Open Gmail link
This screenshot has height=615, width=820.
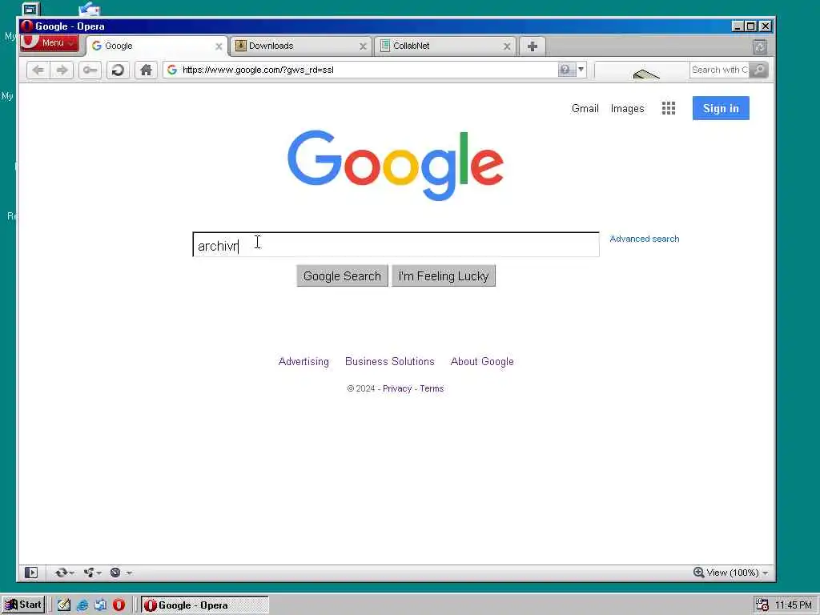click(585, 108)
